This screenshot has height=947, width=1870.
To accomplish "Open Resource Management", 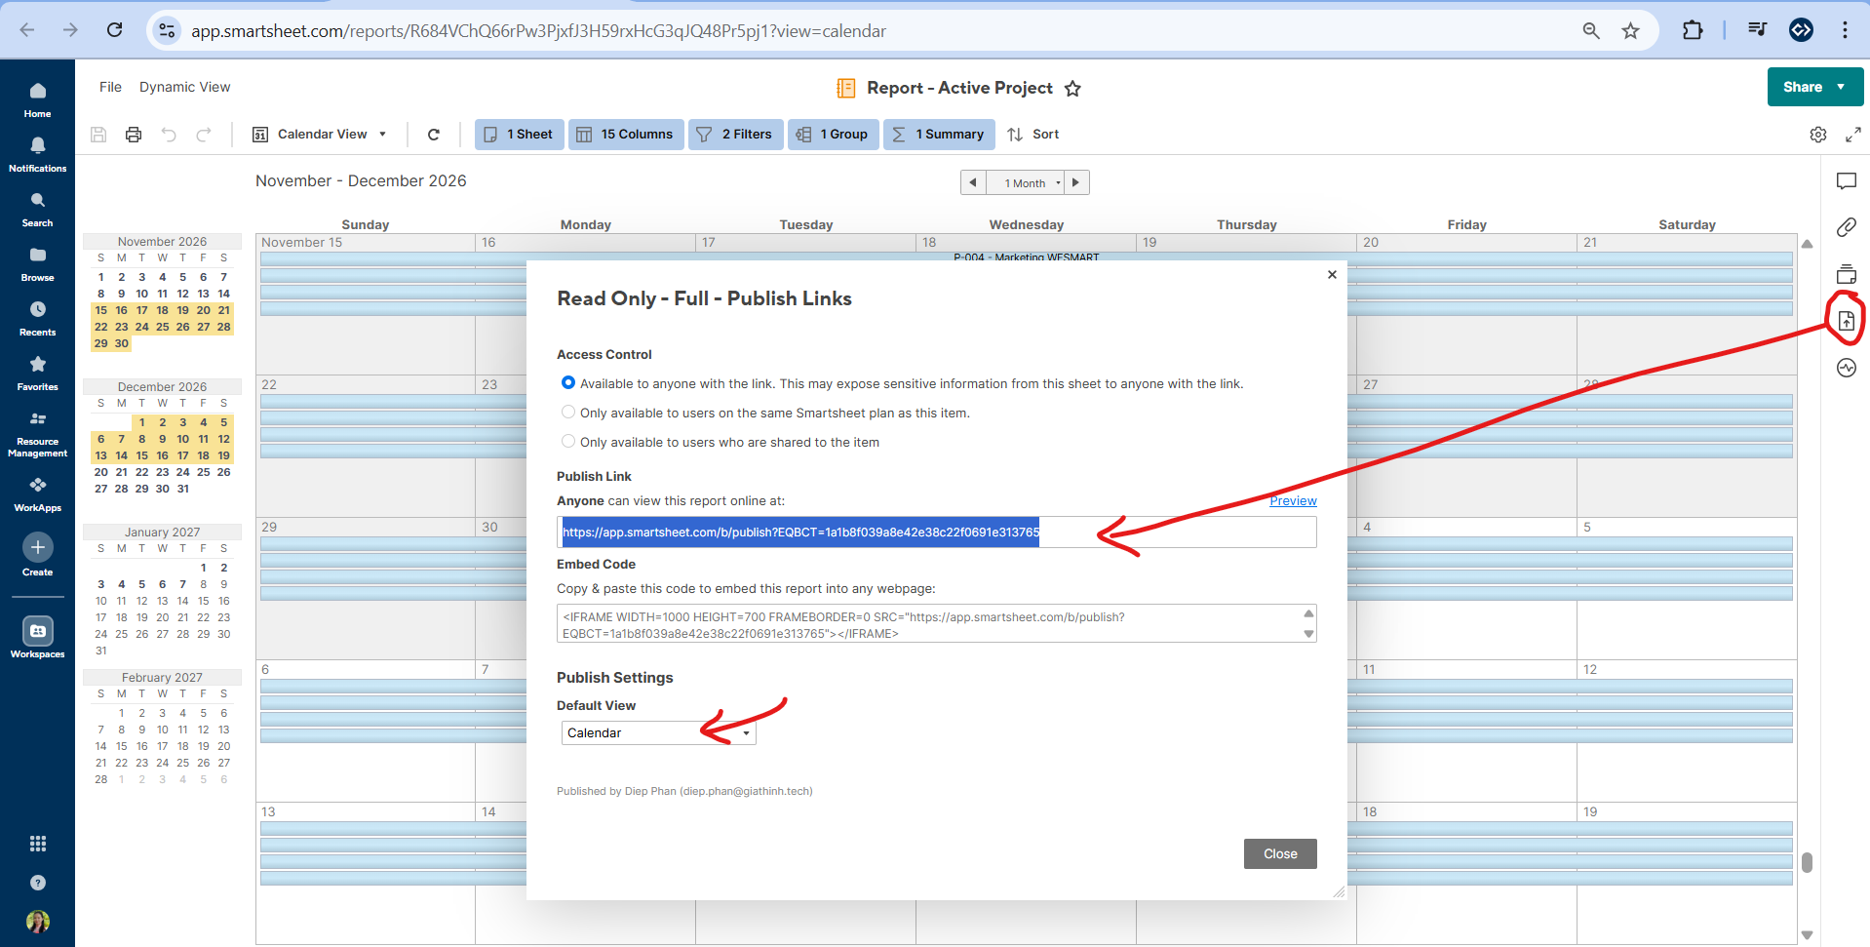I will (37, 433).
